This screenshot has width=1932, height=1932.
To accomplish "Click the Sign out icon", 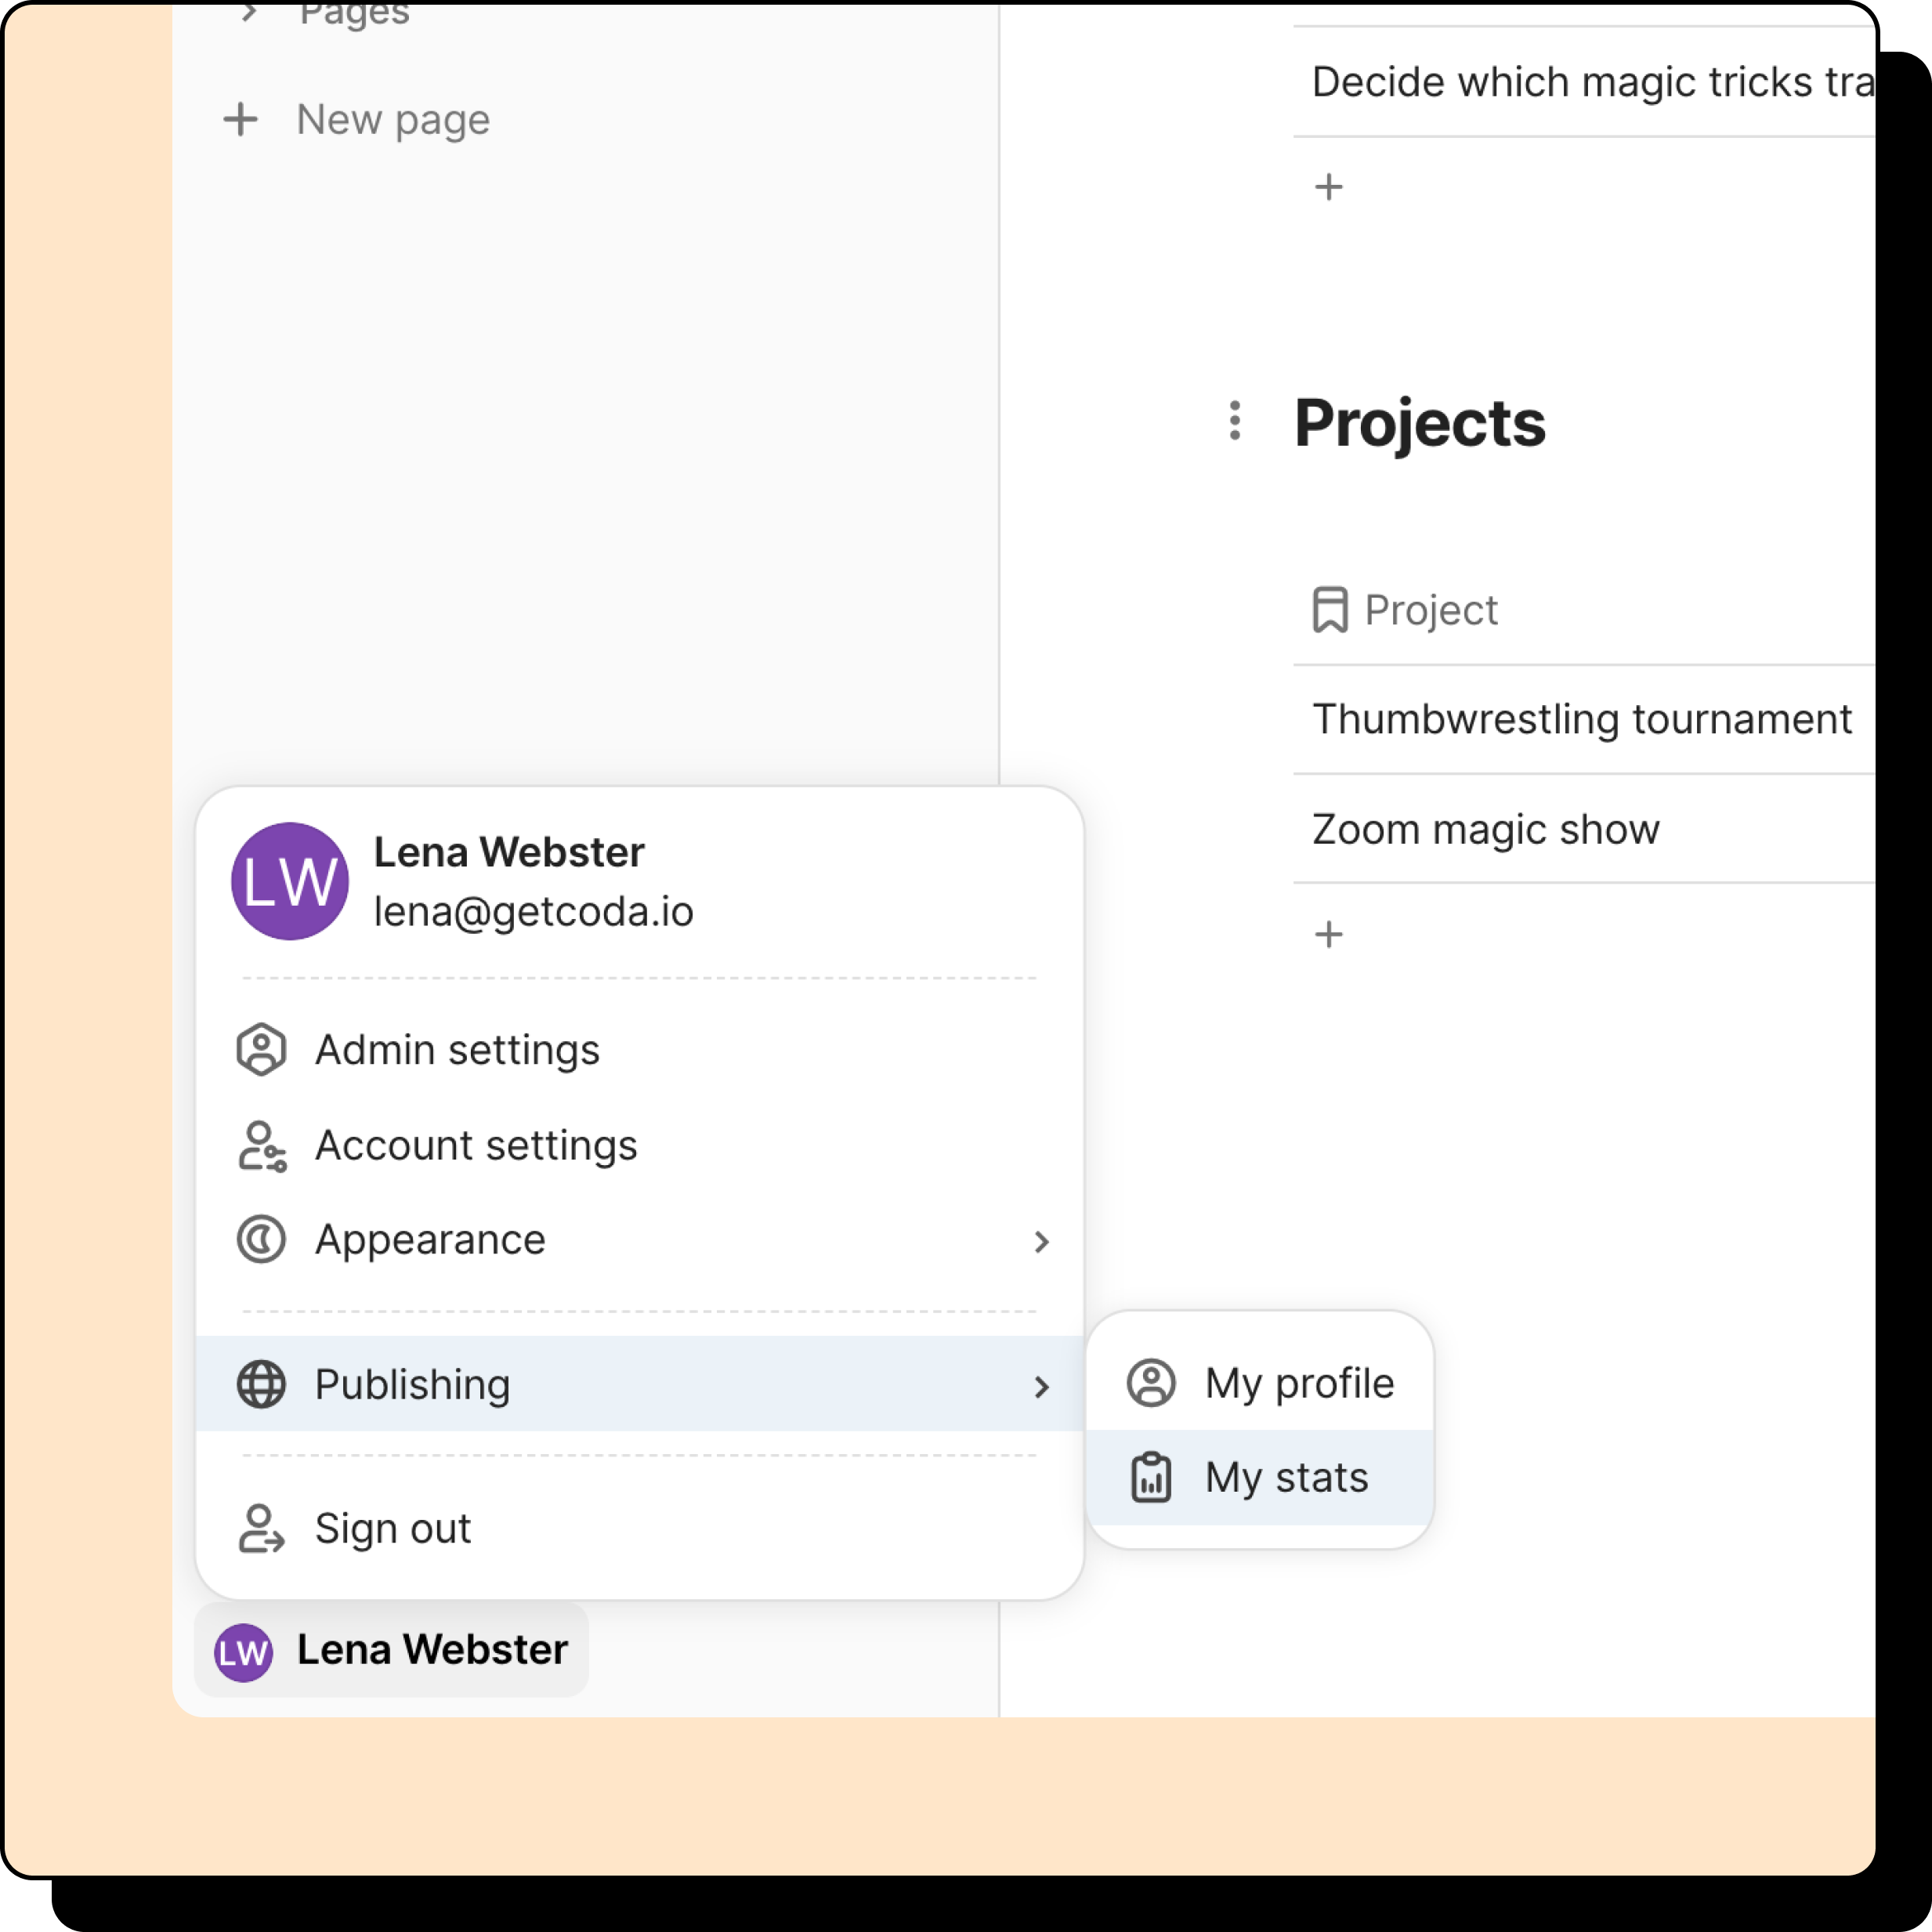I will tap(261, 1529).
